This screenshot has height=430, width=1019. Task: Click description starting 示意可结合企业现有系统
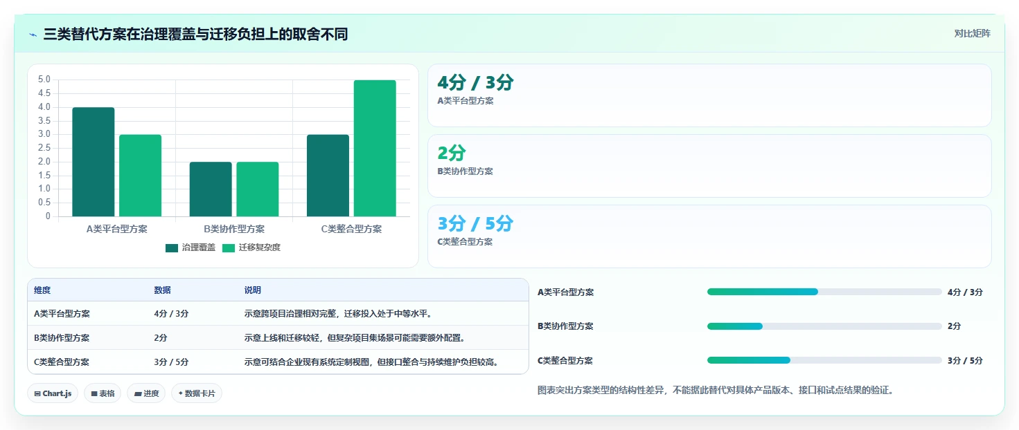click(x=371, y=362)
